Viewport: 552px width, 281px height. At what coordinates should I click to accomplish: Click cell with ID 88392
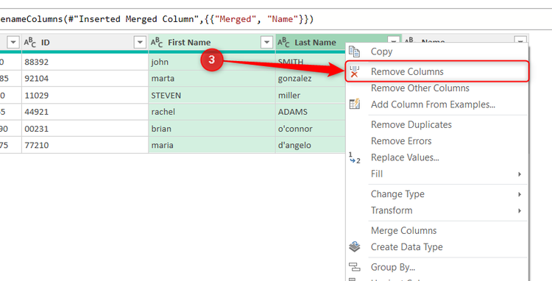coord(85,62)
